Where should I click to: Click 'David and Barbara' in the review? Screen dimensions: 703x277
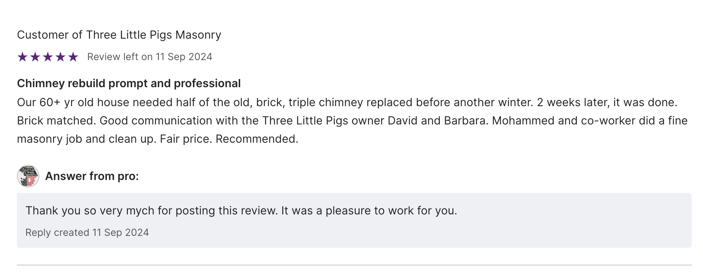[x=438, y=121]
